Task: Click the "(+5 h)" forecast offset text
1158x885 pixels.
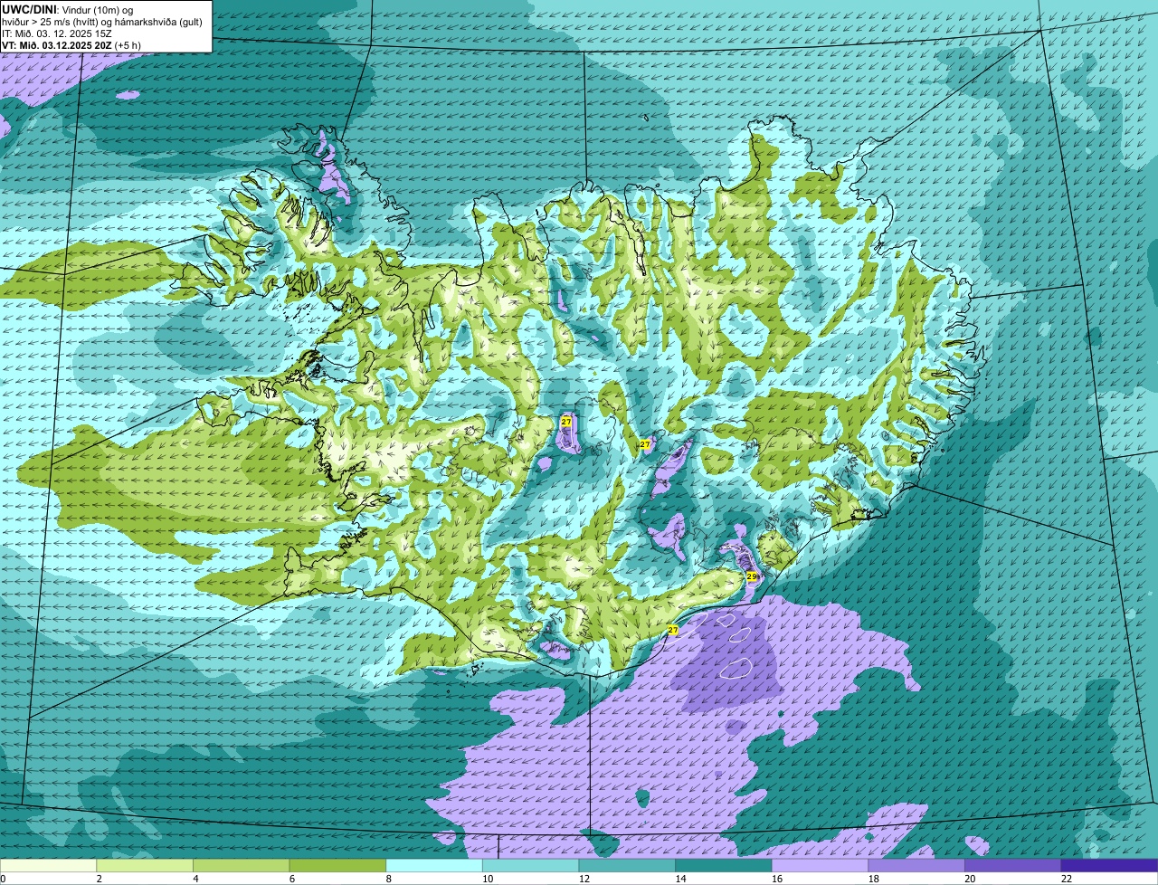Action: (x=128, y=45)
